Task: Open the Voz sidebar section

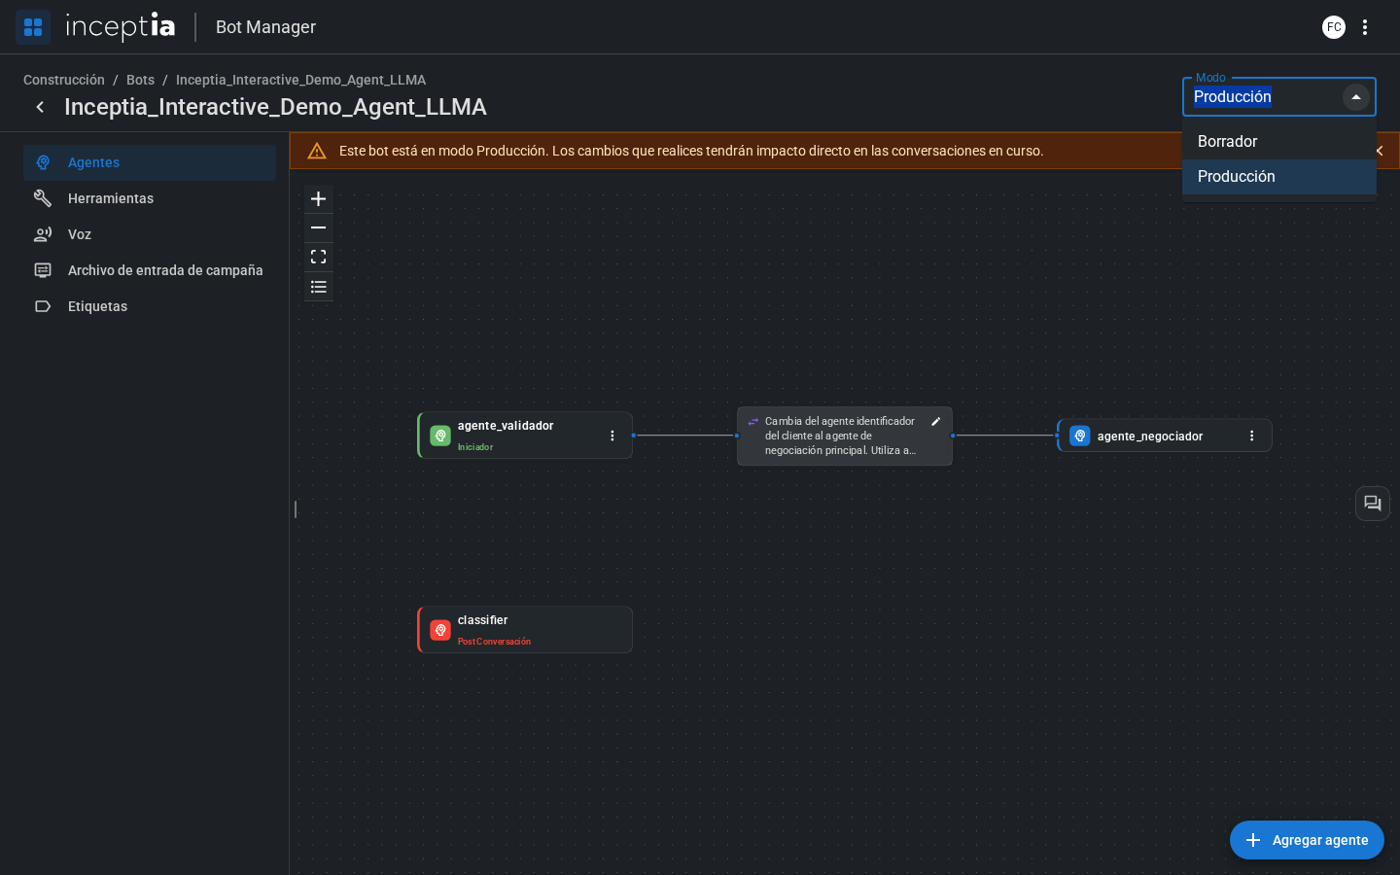Action: point(150,234)
